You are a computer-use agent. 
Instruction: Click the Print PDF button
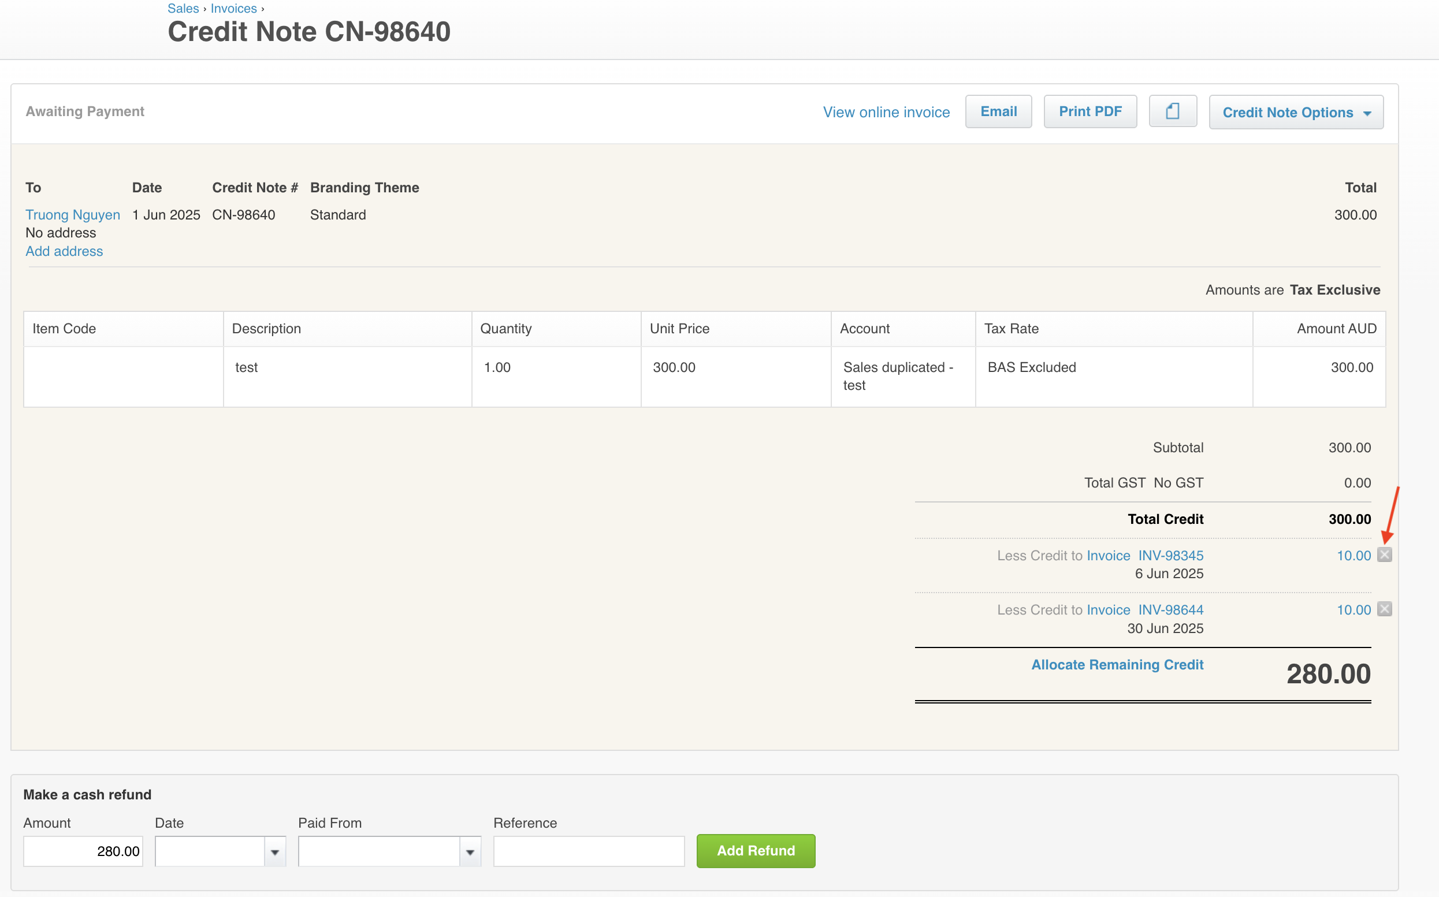tap(1090, 111)
